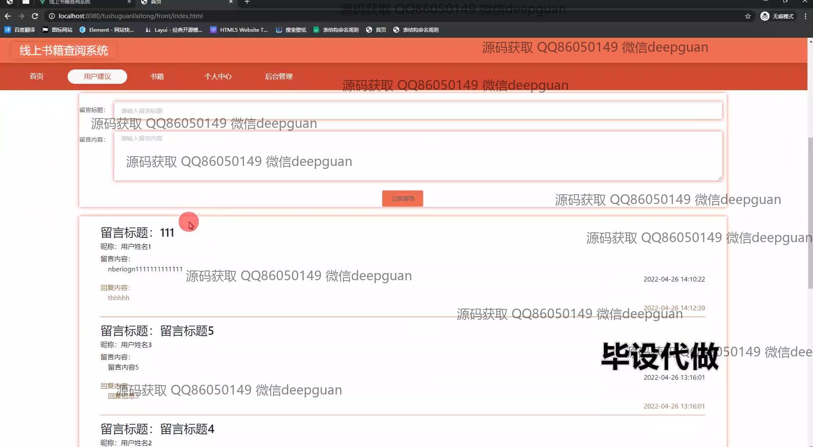The height and width of the screenshot is (447, 813).
Task: Open the browser three-dot menu
Action: point(805,16)
